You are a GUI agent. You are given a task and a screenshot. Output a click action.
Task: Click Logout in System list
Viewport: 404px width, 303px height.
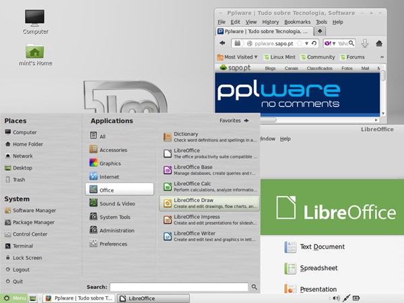pos(18,270)
